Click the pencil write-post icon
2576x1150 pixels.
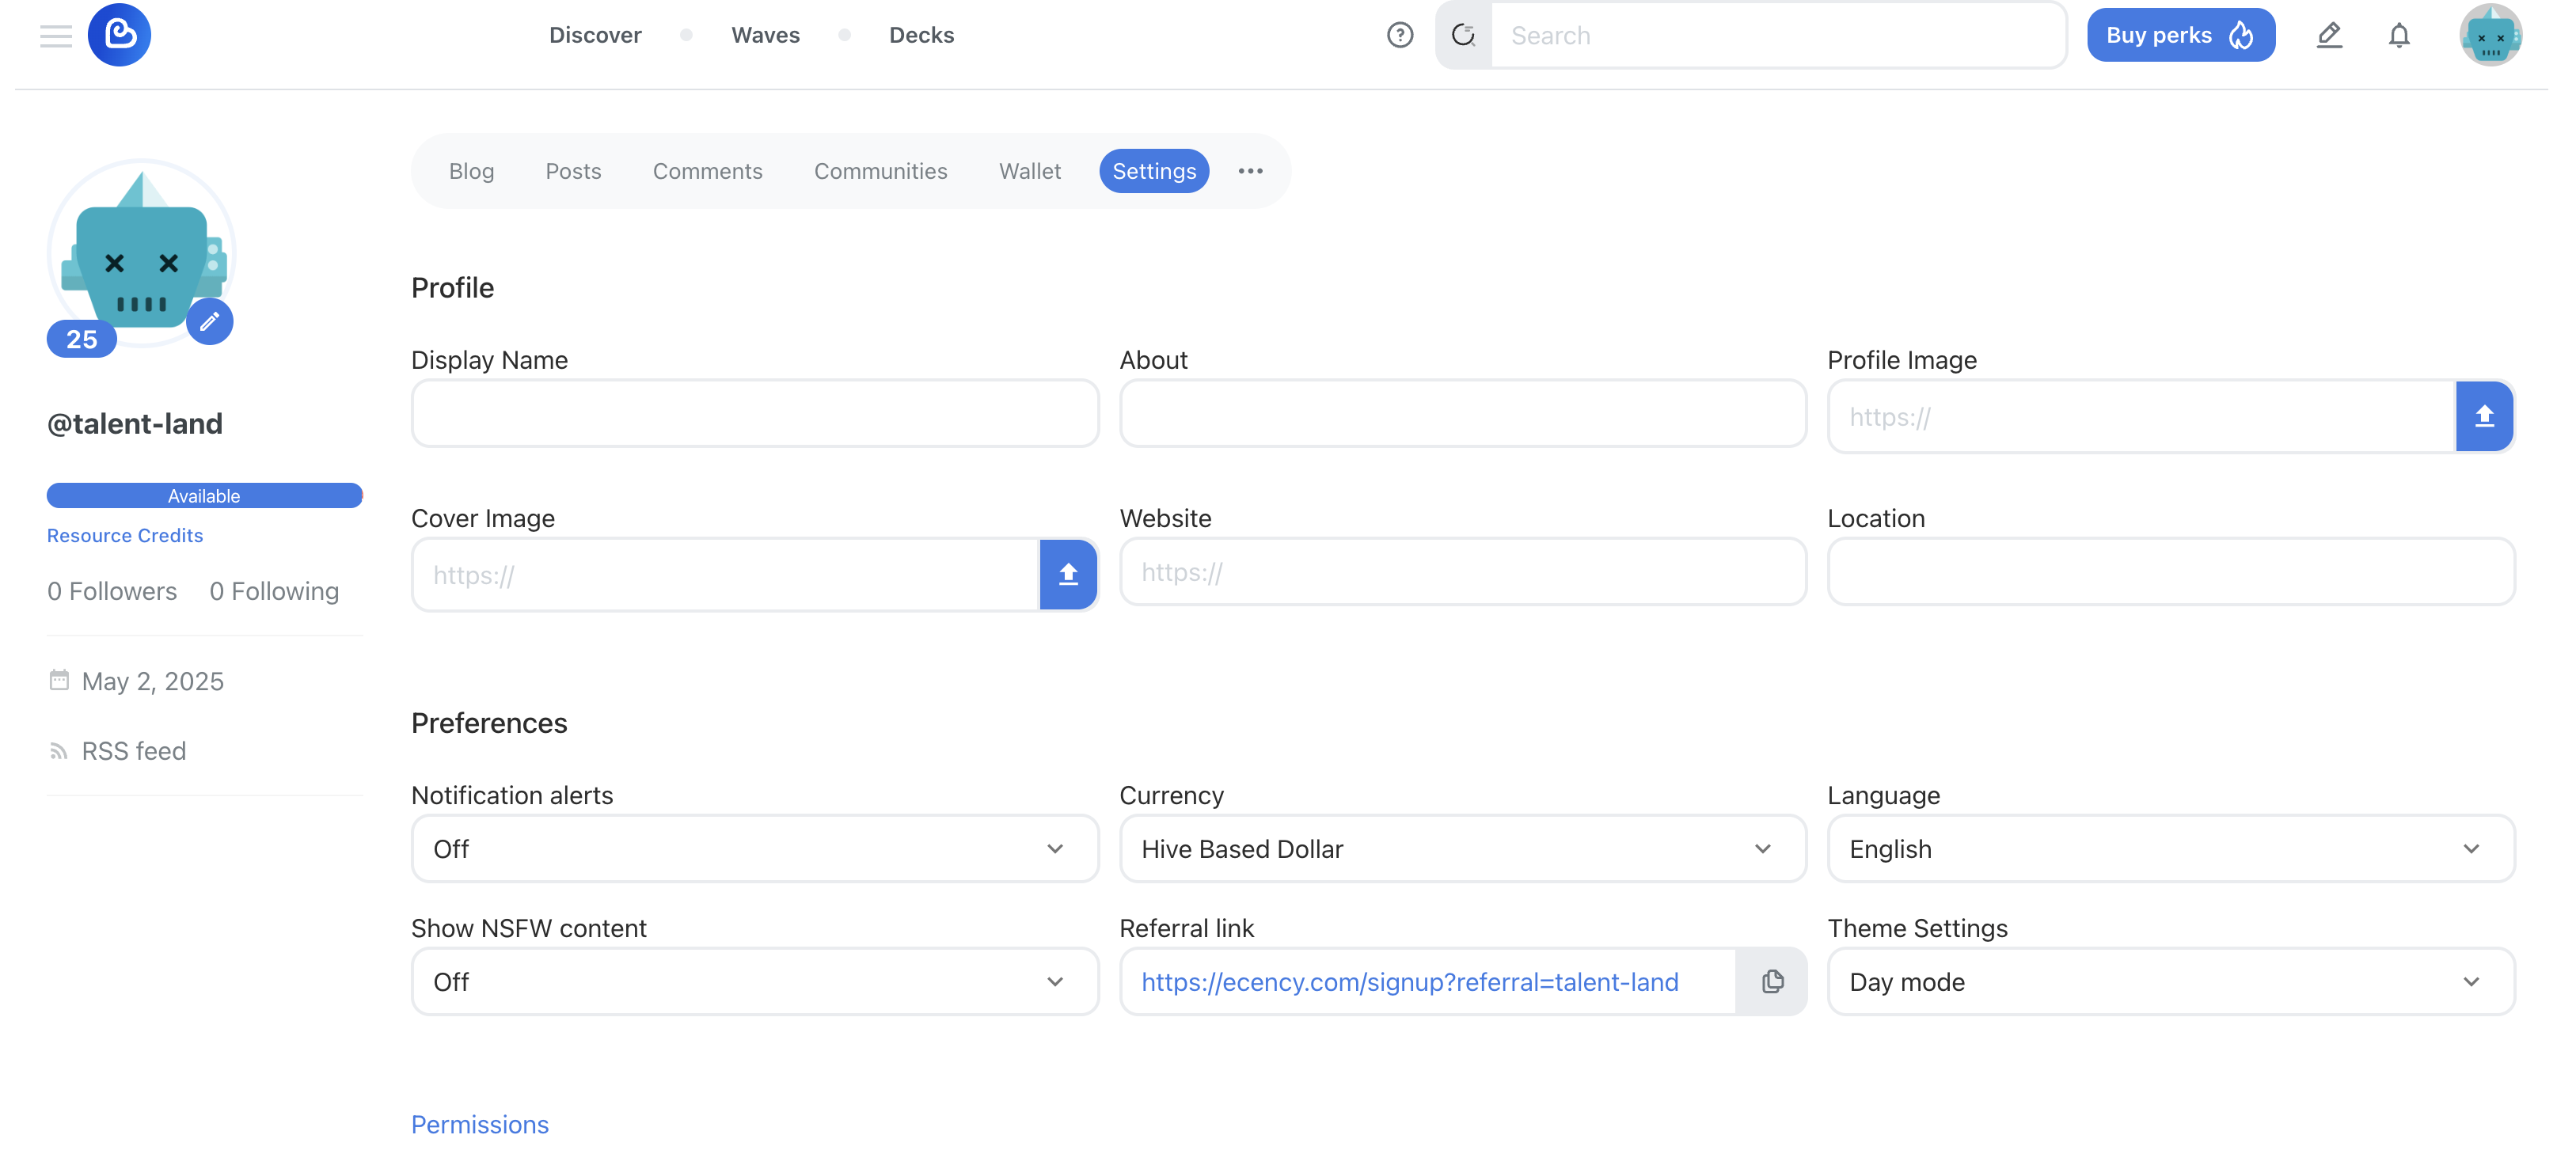2329,35
